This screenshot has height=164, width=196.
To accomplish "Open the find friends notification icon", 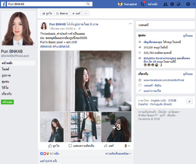I will click(x=142, y=4).
